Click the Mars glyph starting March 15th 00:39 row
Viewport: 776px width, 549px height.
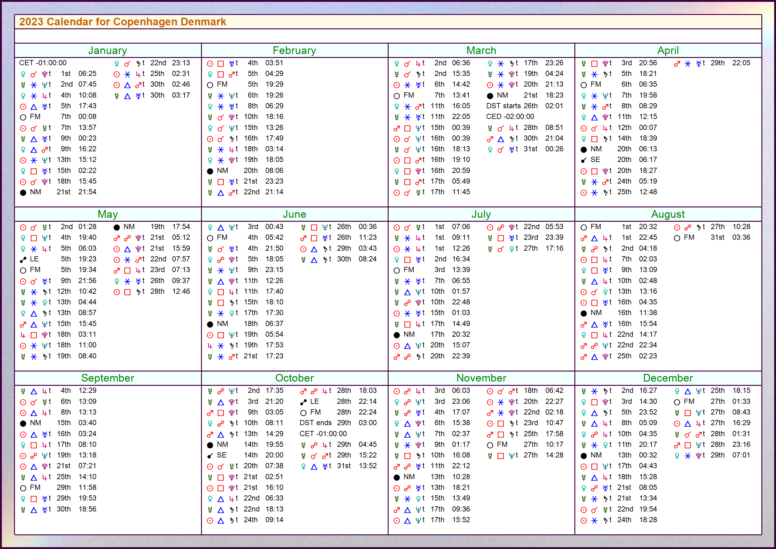pyautogui.click(x=397, y=128)
